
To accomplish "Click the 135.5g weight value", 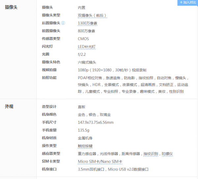I will 83,130.
